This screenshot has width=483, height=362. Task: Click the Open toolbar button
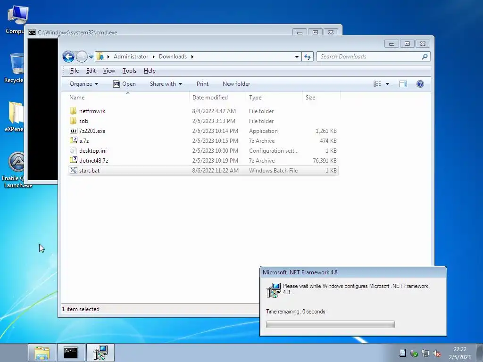125,84
